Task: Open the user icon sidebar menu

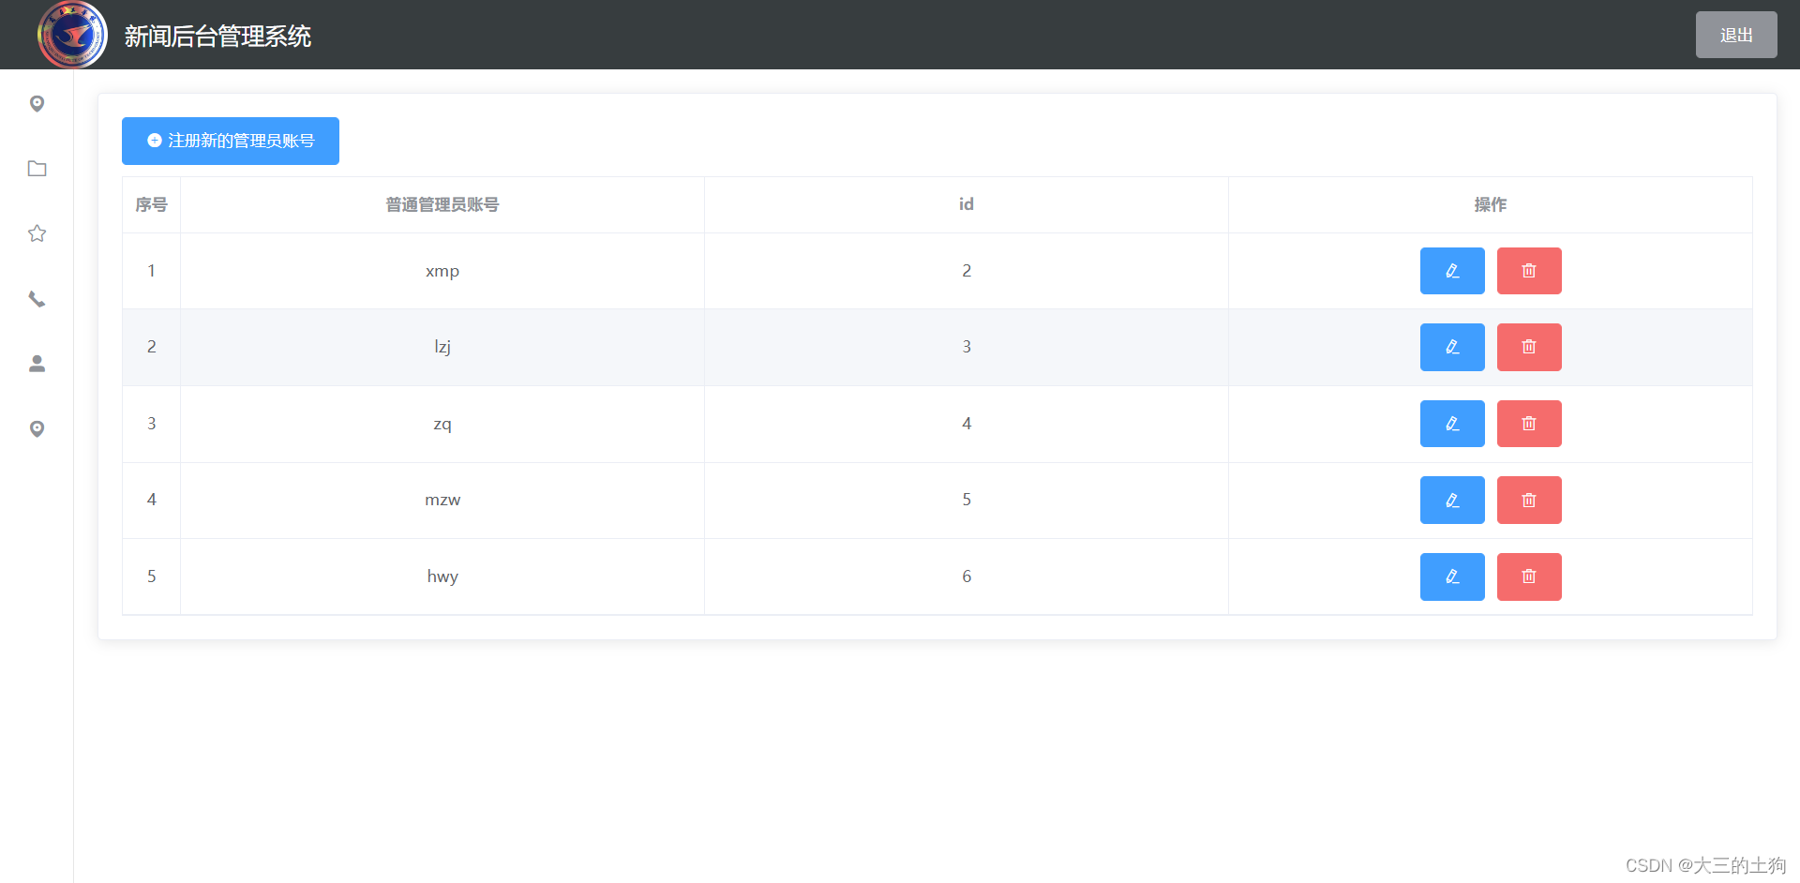Action: (37, 364)
